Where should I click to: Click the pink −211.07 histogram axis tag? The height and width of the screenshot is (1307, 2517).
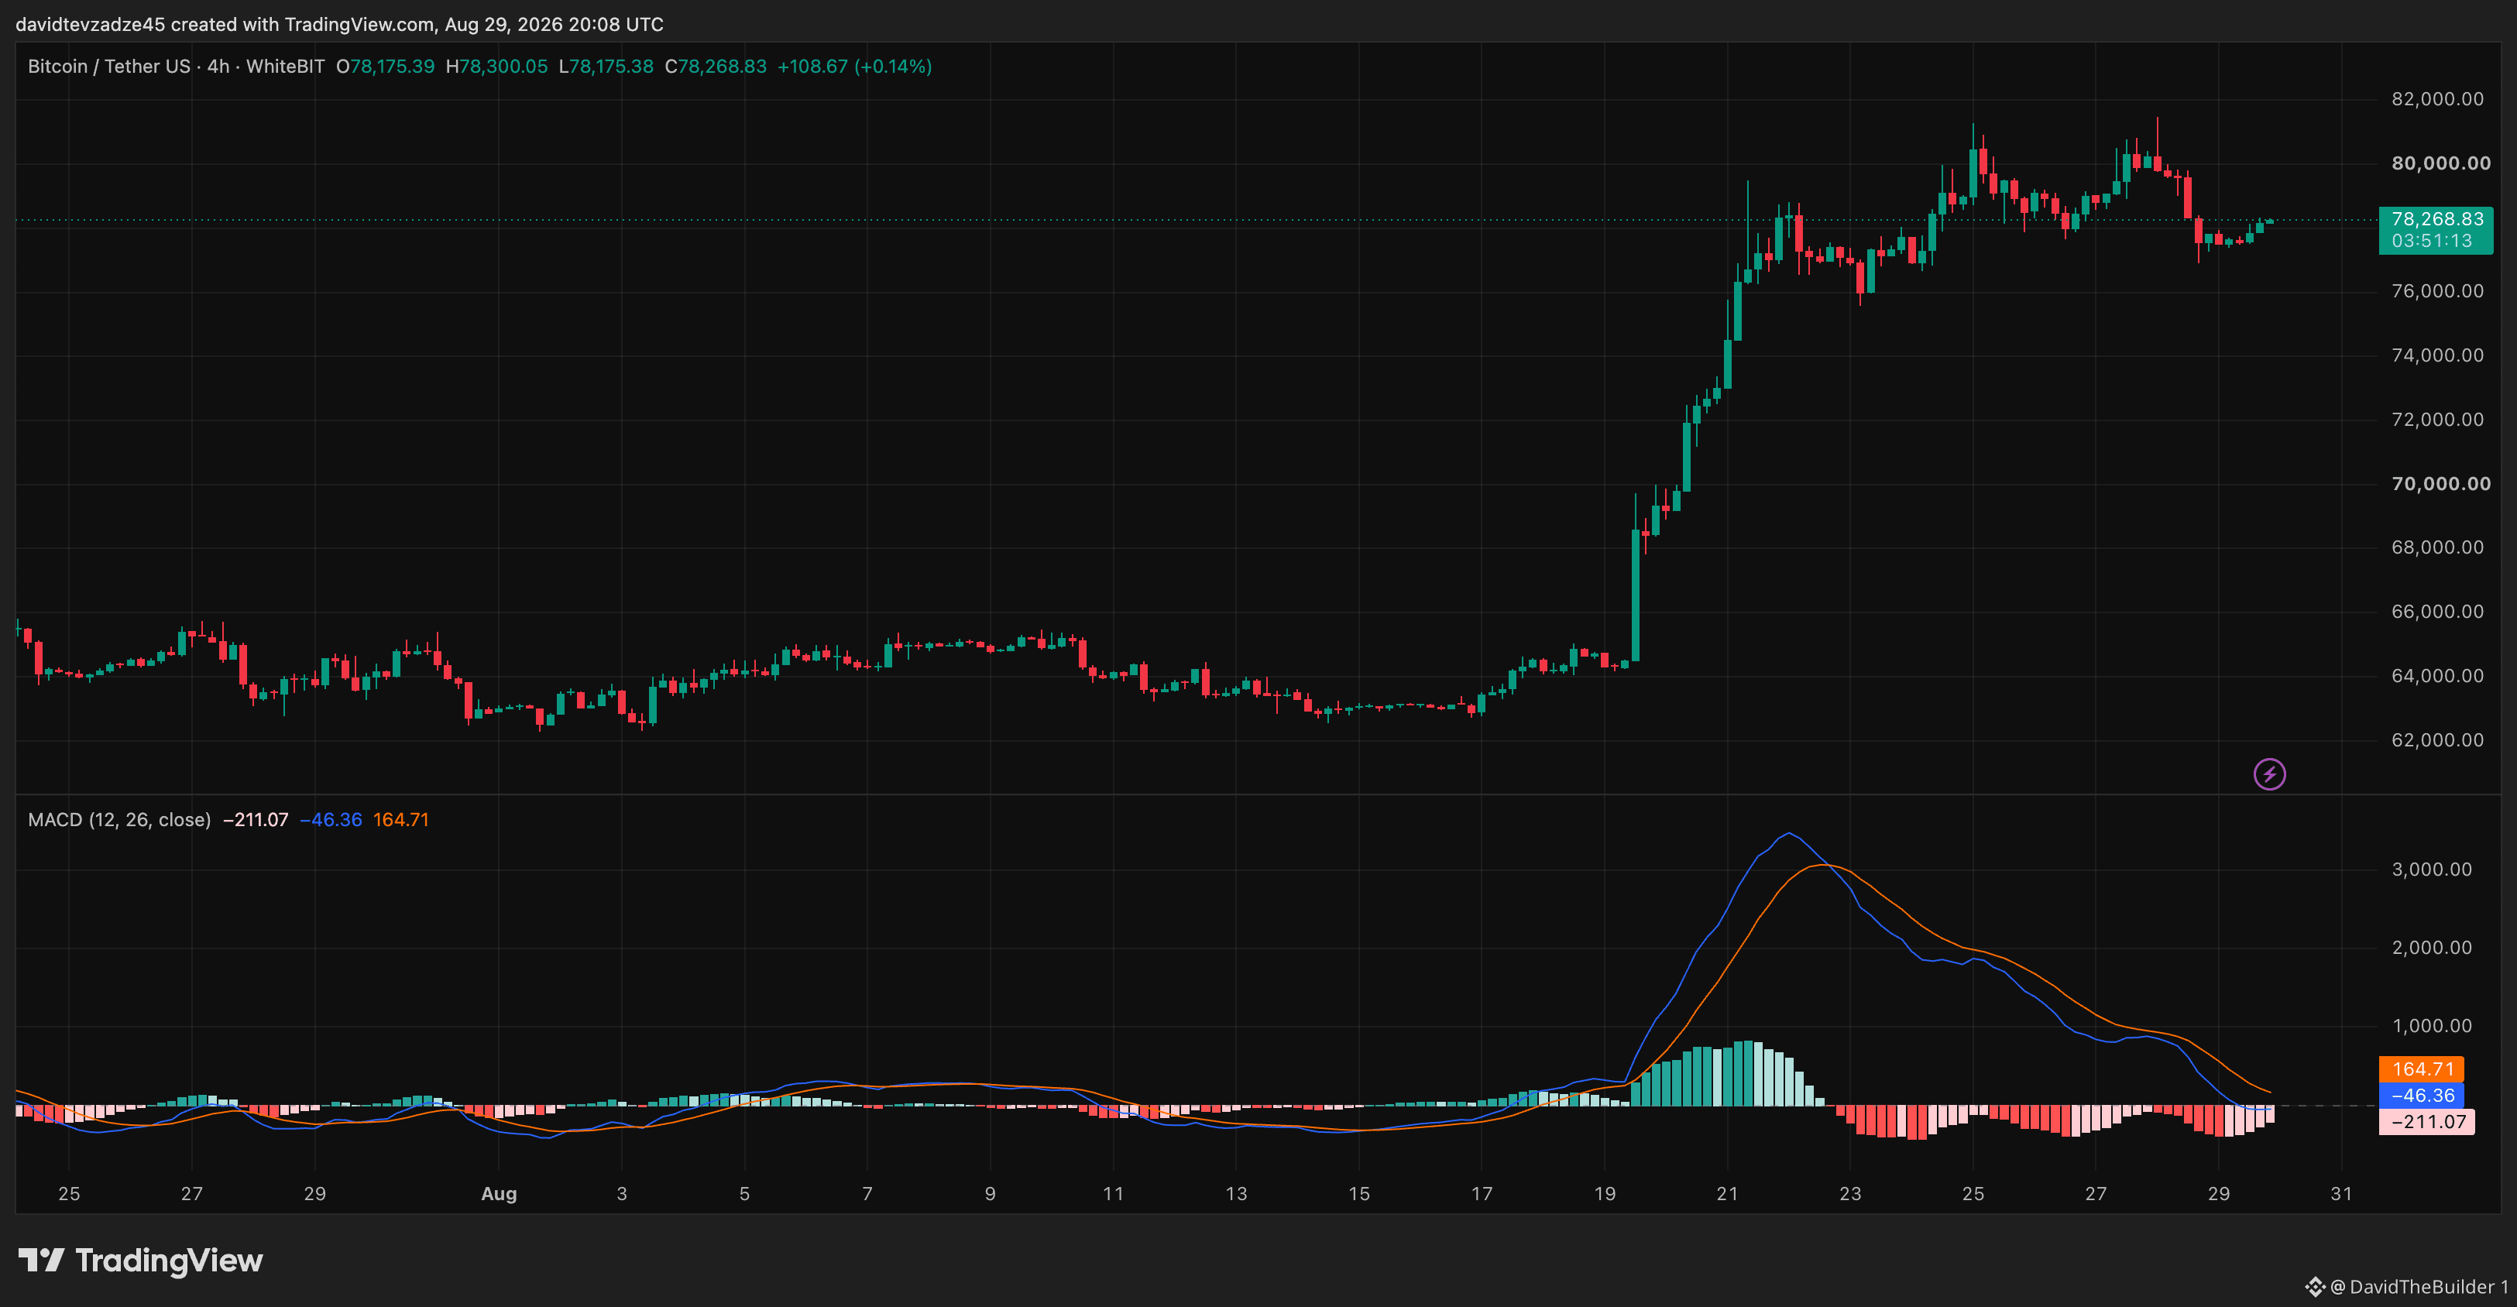(x=2427, y=1121)
